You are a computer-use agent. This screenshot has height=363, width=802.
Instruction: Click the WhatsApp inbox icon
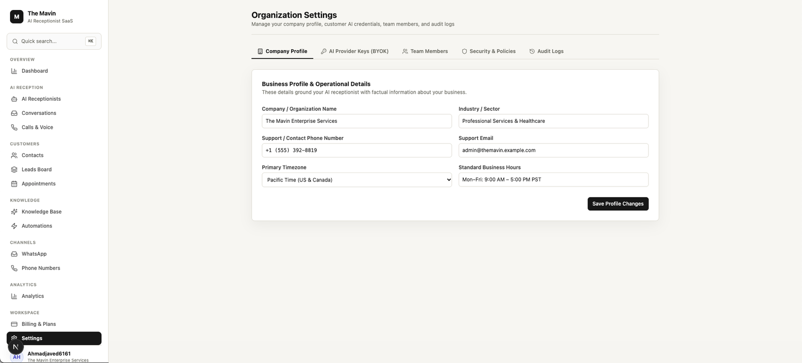[14, 254]
